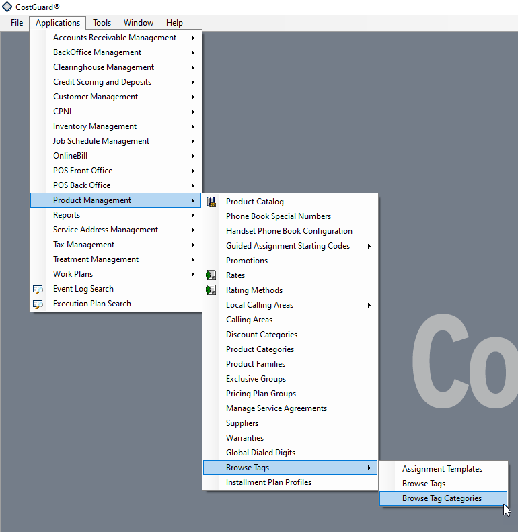Click the Rates menu icon

[x=211, y=275]
